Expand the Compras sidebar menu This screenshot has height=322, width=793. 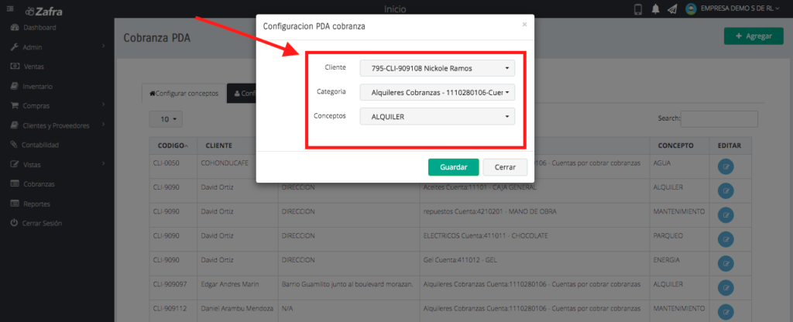(36, 105)
